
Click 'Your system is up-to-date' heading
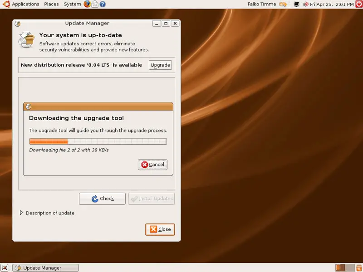[80, 35]
